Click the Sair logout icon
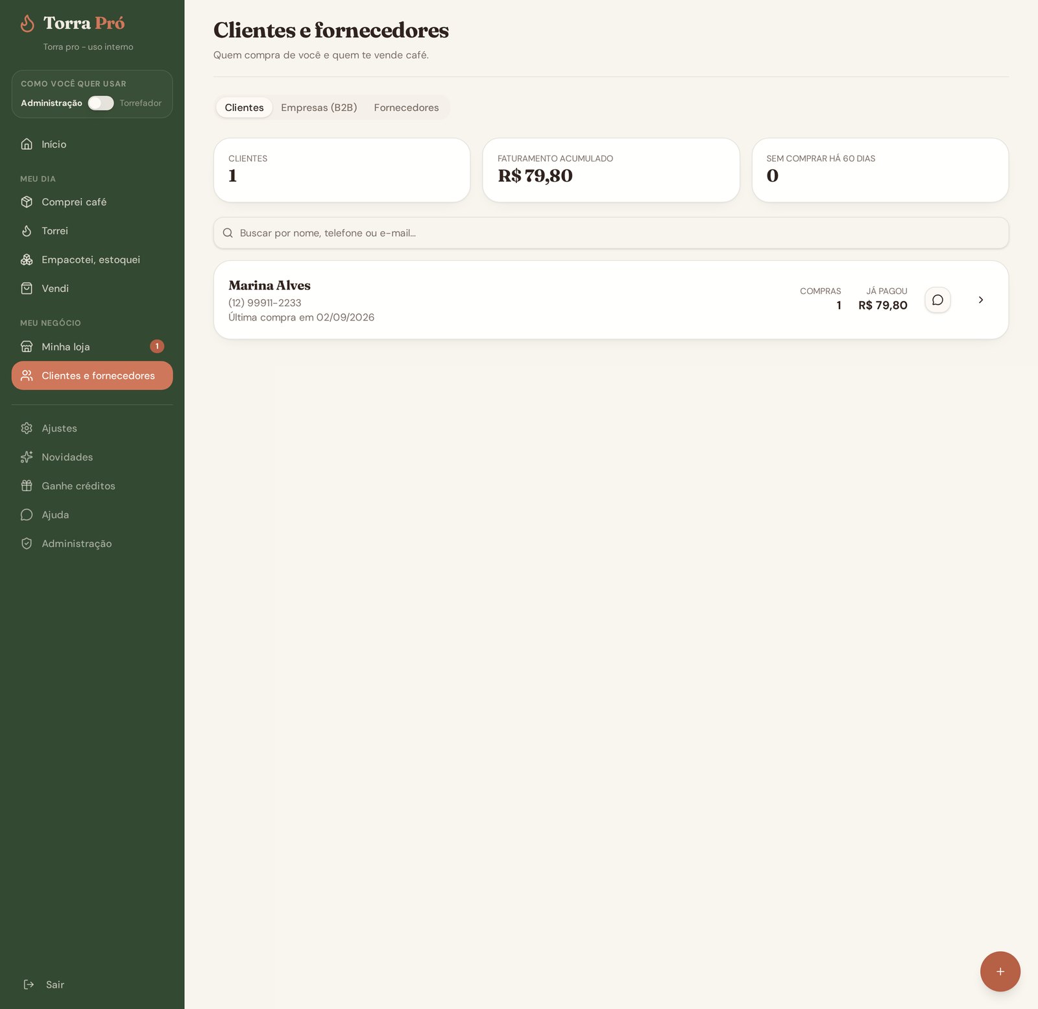The width and height of the screenshot is (1038, 1009). click(x=29, y=984)
